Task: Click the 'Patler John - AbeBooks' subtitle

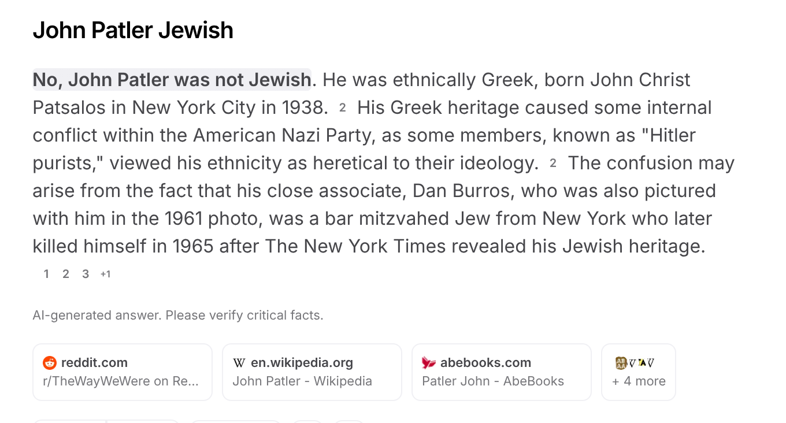Action: tap(493, 381)
